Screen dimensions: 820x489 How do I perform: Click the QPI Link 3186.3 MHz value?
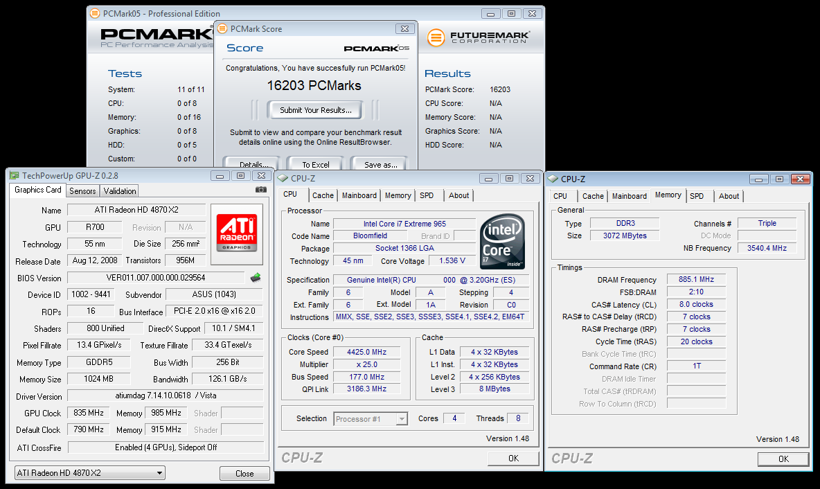(x=366, y=389)
